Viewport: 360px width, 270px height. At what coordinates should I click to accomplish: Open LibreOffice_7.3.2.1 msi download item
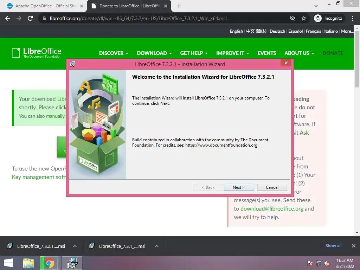click(37, 246)
